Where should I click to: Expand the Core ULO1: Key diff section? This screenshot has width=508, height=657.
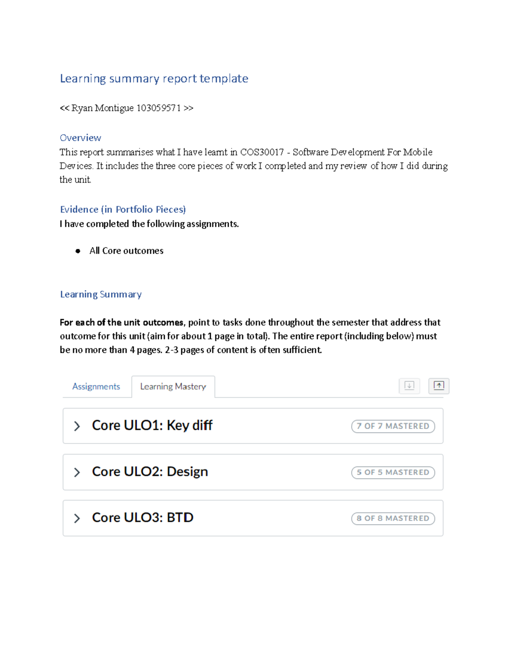[77, 426]
